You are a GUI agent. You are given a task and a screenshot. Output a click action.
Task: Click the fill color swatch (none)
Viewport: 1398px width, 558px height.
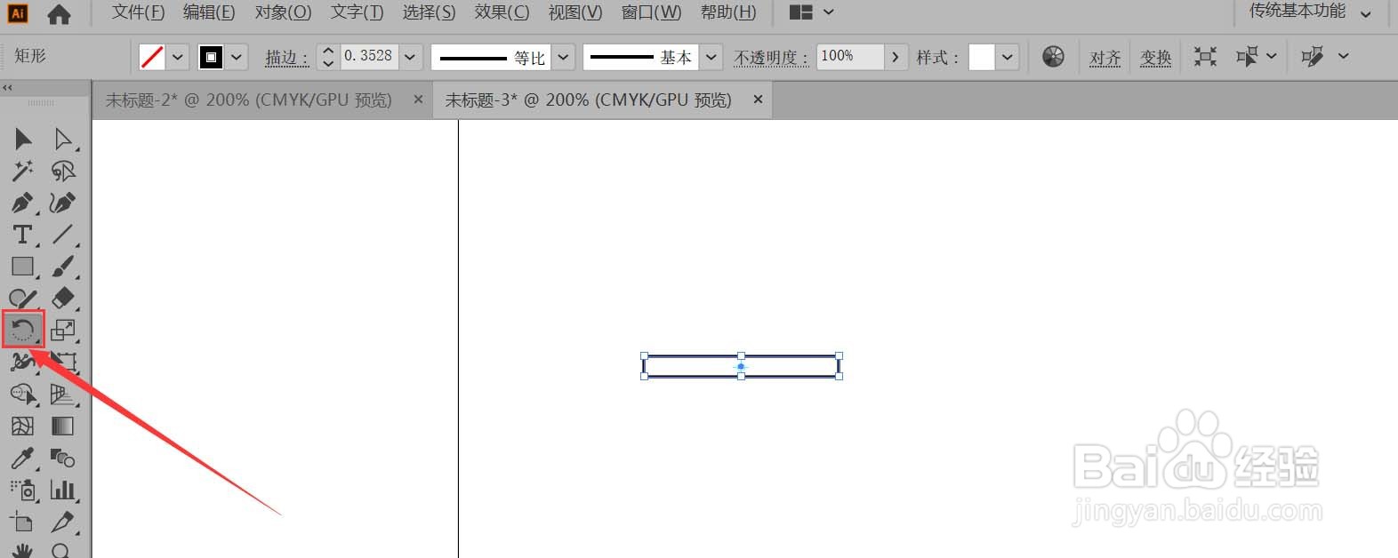153,57
